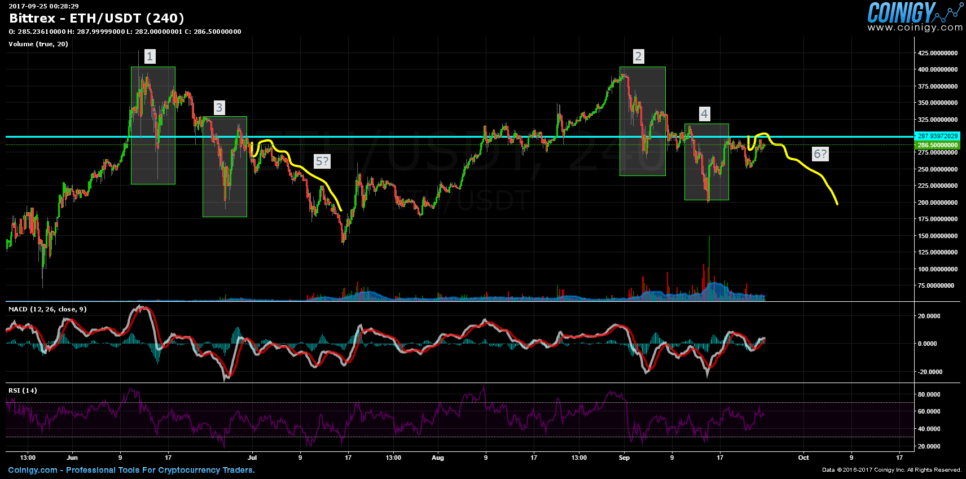
Task: Select the annotation label marked 2
Action: pos(638,56)
